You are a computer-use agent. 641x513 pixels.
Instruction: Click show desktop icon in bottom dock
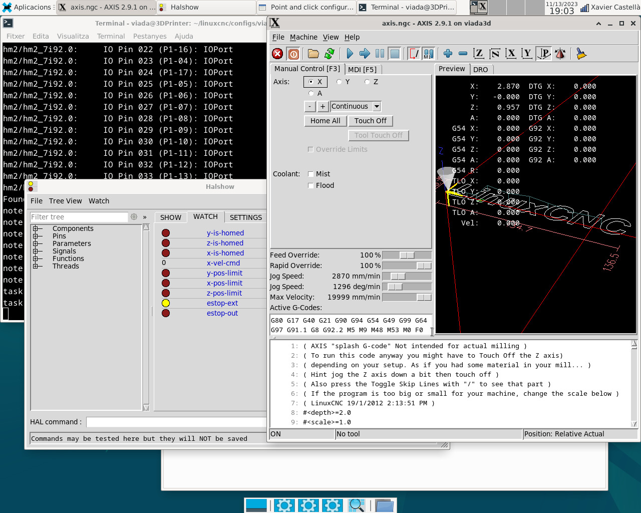pos(256,505)
